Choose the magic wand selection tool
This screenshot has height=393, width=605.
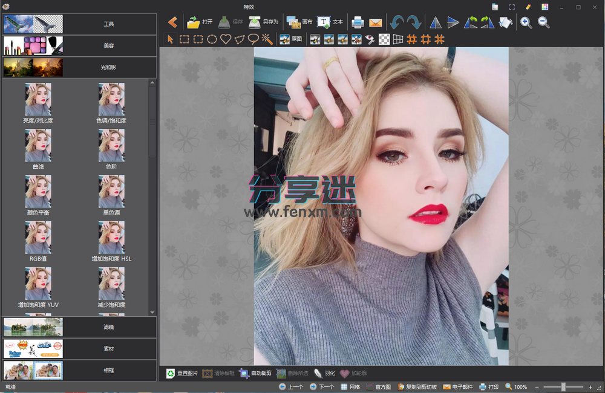(267, 39)
